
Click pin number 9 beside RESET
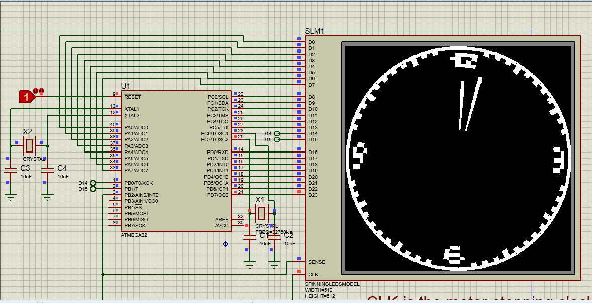(x=114, y=94)
